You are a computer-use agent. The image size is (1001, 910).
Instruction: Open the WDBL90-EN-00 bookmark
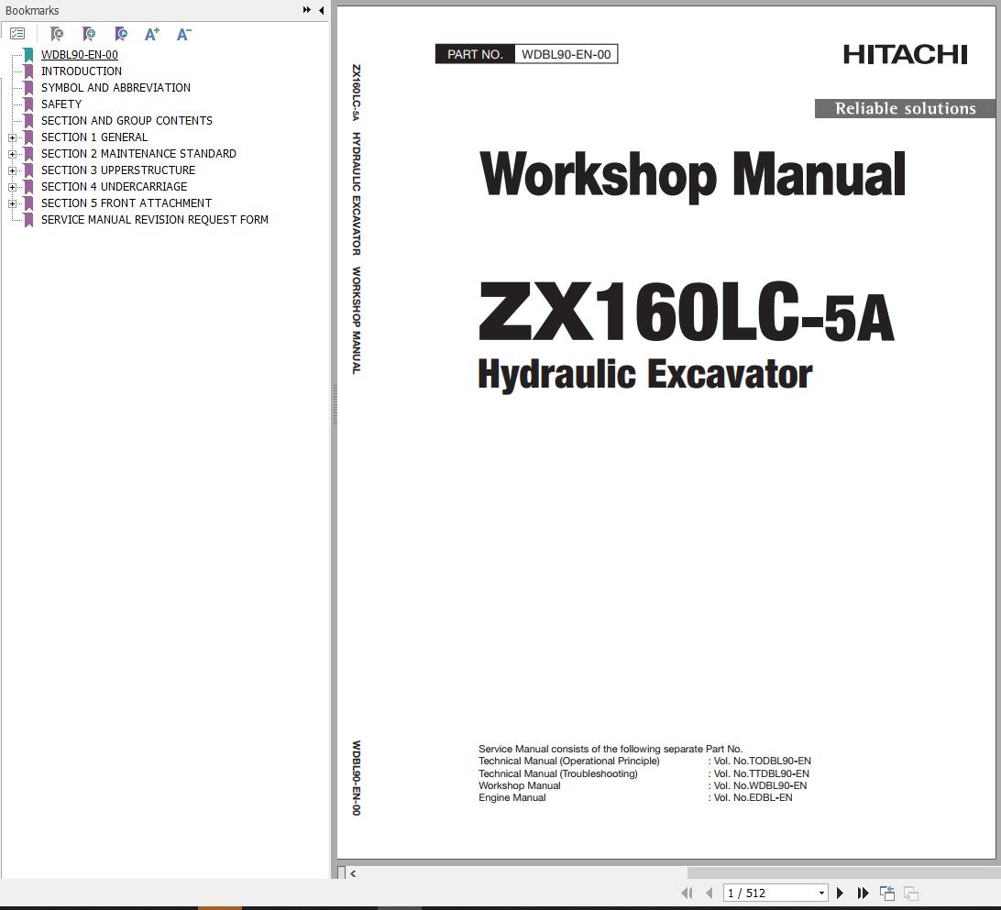click(x=80, y=55)
